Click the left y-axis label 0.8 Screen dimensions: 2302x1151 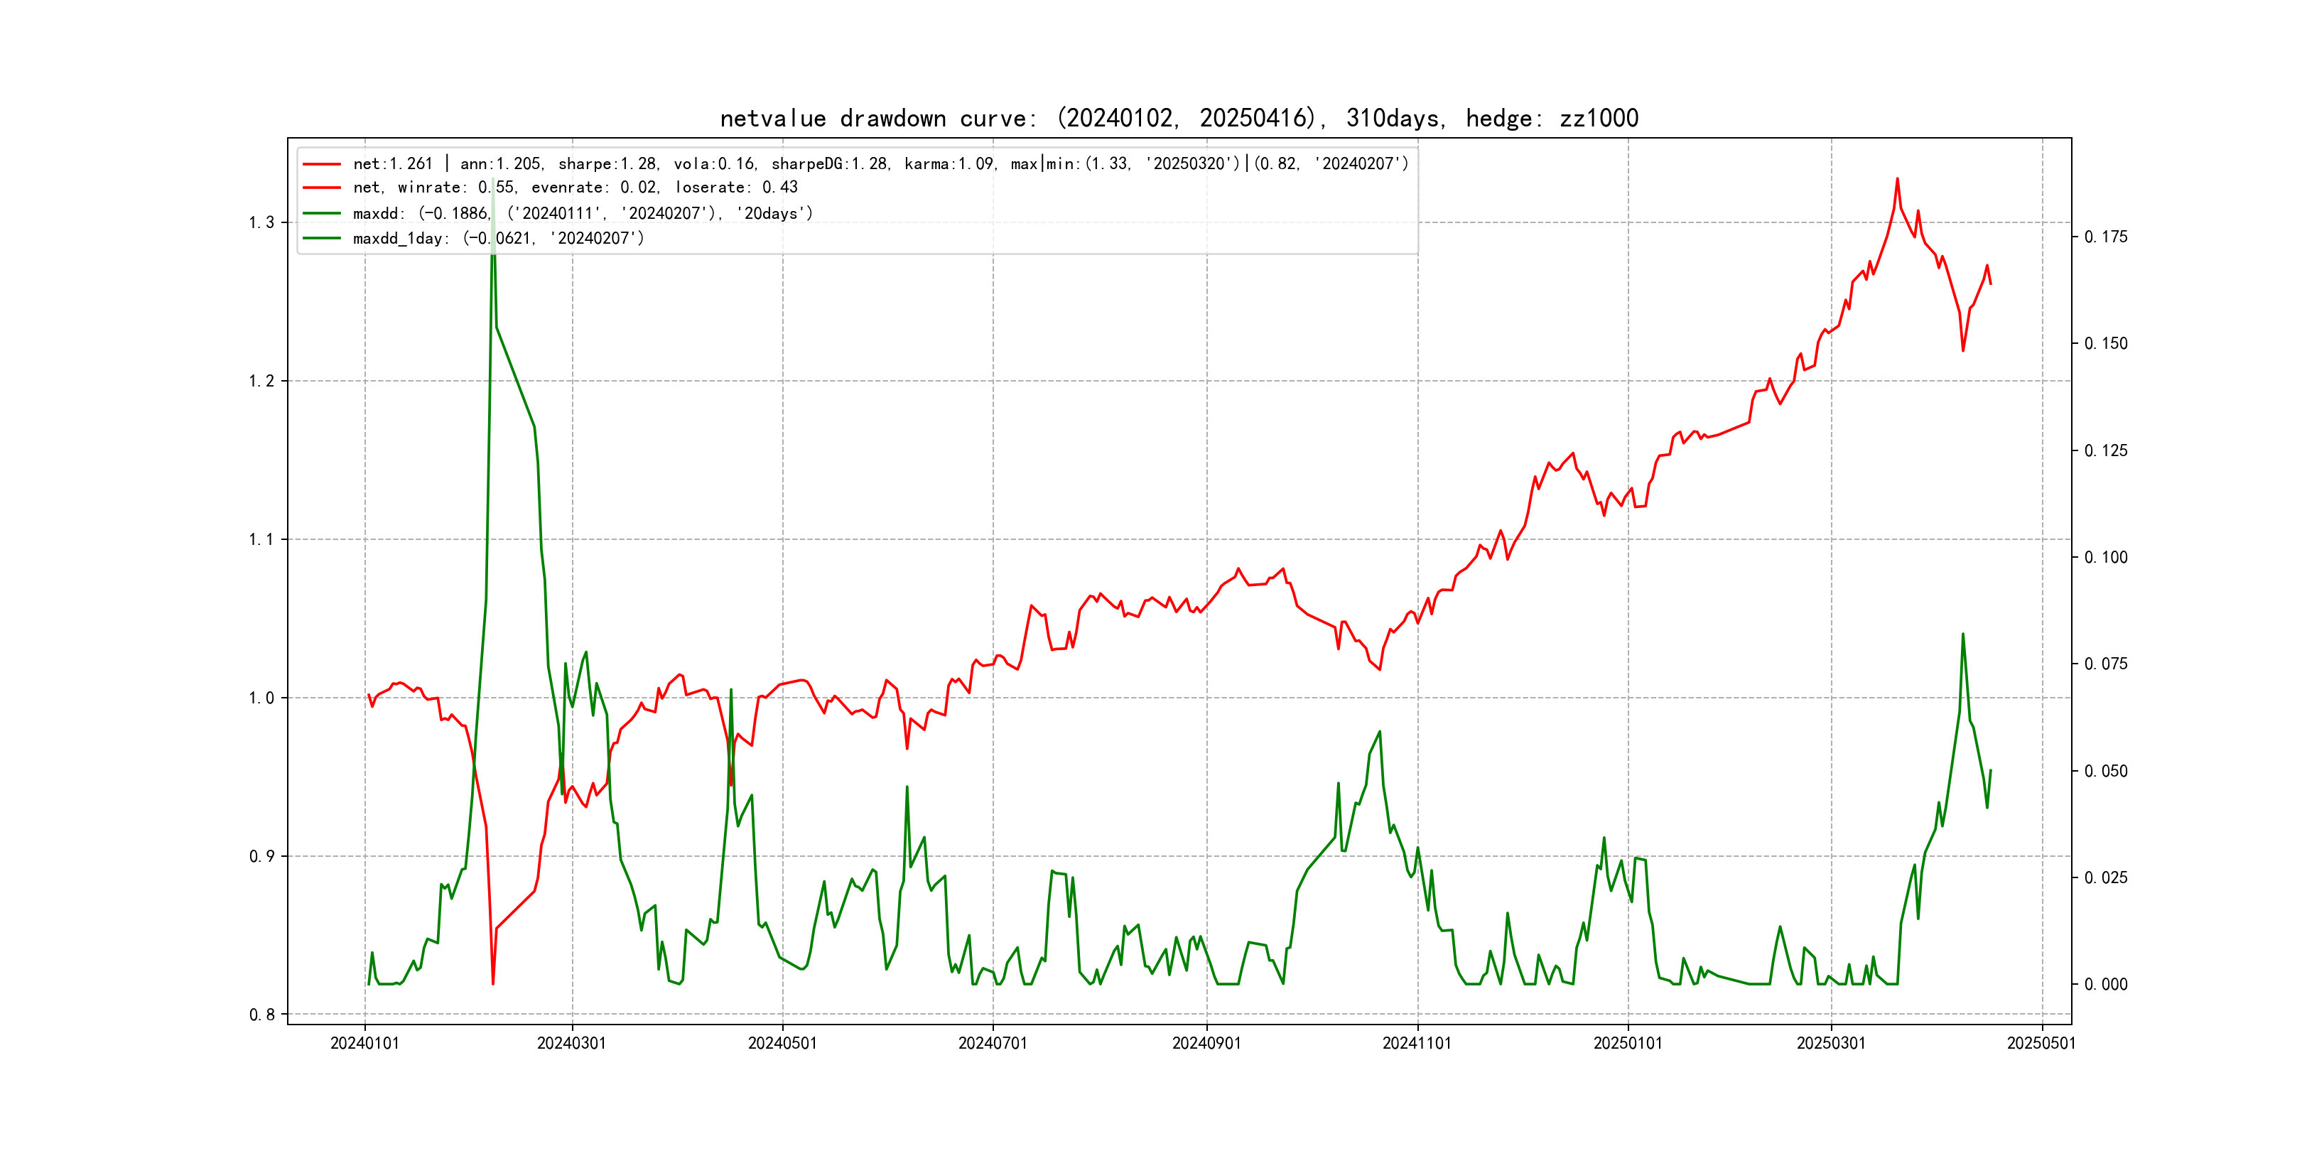(262, 1015)
